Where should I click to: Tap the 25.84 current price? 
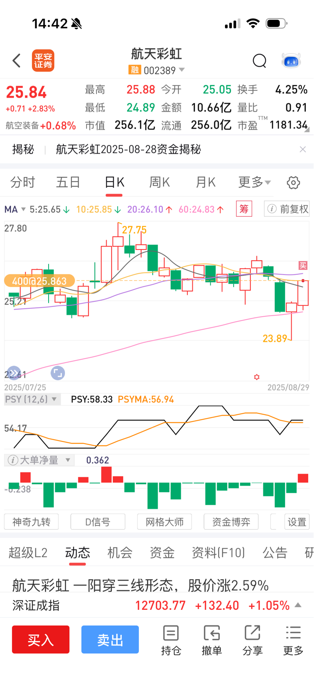coord(26,92)
